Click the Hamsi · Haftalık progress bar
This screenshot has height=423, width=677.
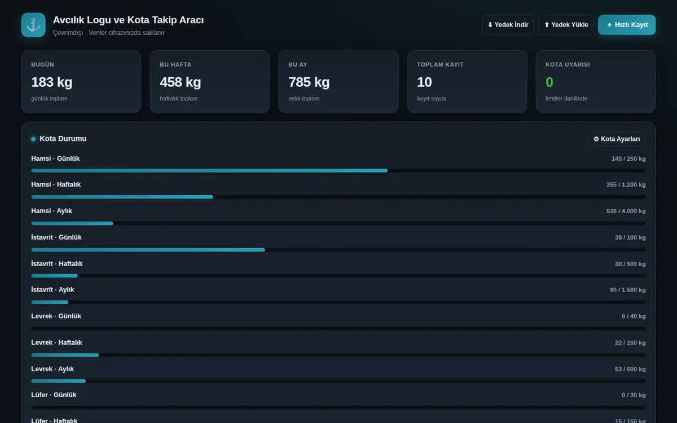pos(338,197)
